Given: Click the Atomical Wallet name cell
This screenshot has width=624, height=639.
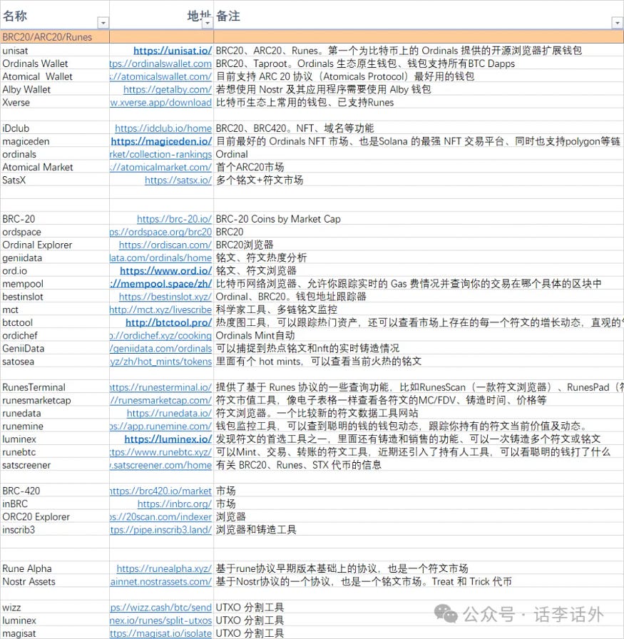Looking at the screenshot, I should click(x=55, y=76).
